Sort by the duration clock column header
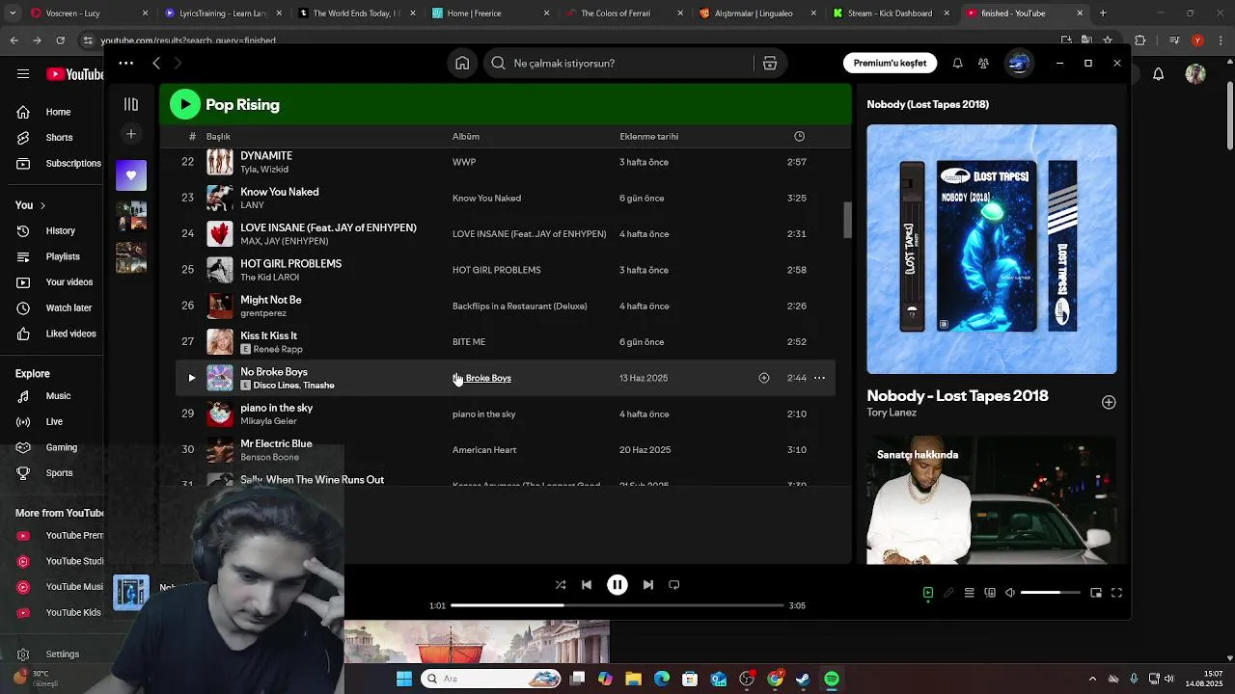1235x694 pixels. coord(799,136)
